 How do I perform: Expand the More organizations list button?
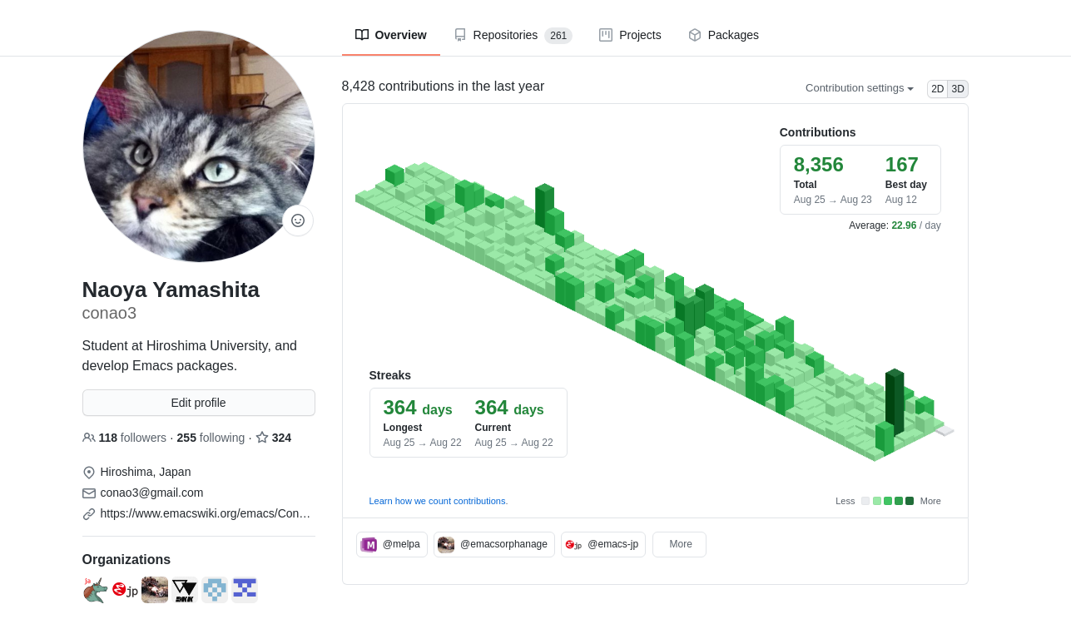click(x=679, y=544)
